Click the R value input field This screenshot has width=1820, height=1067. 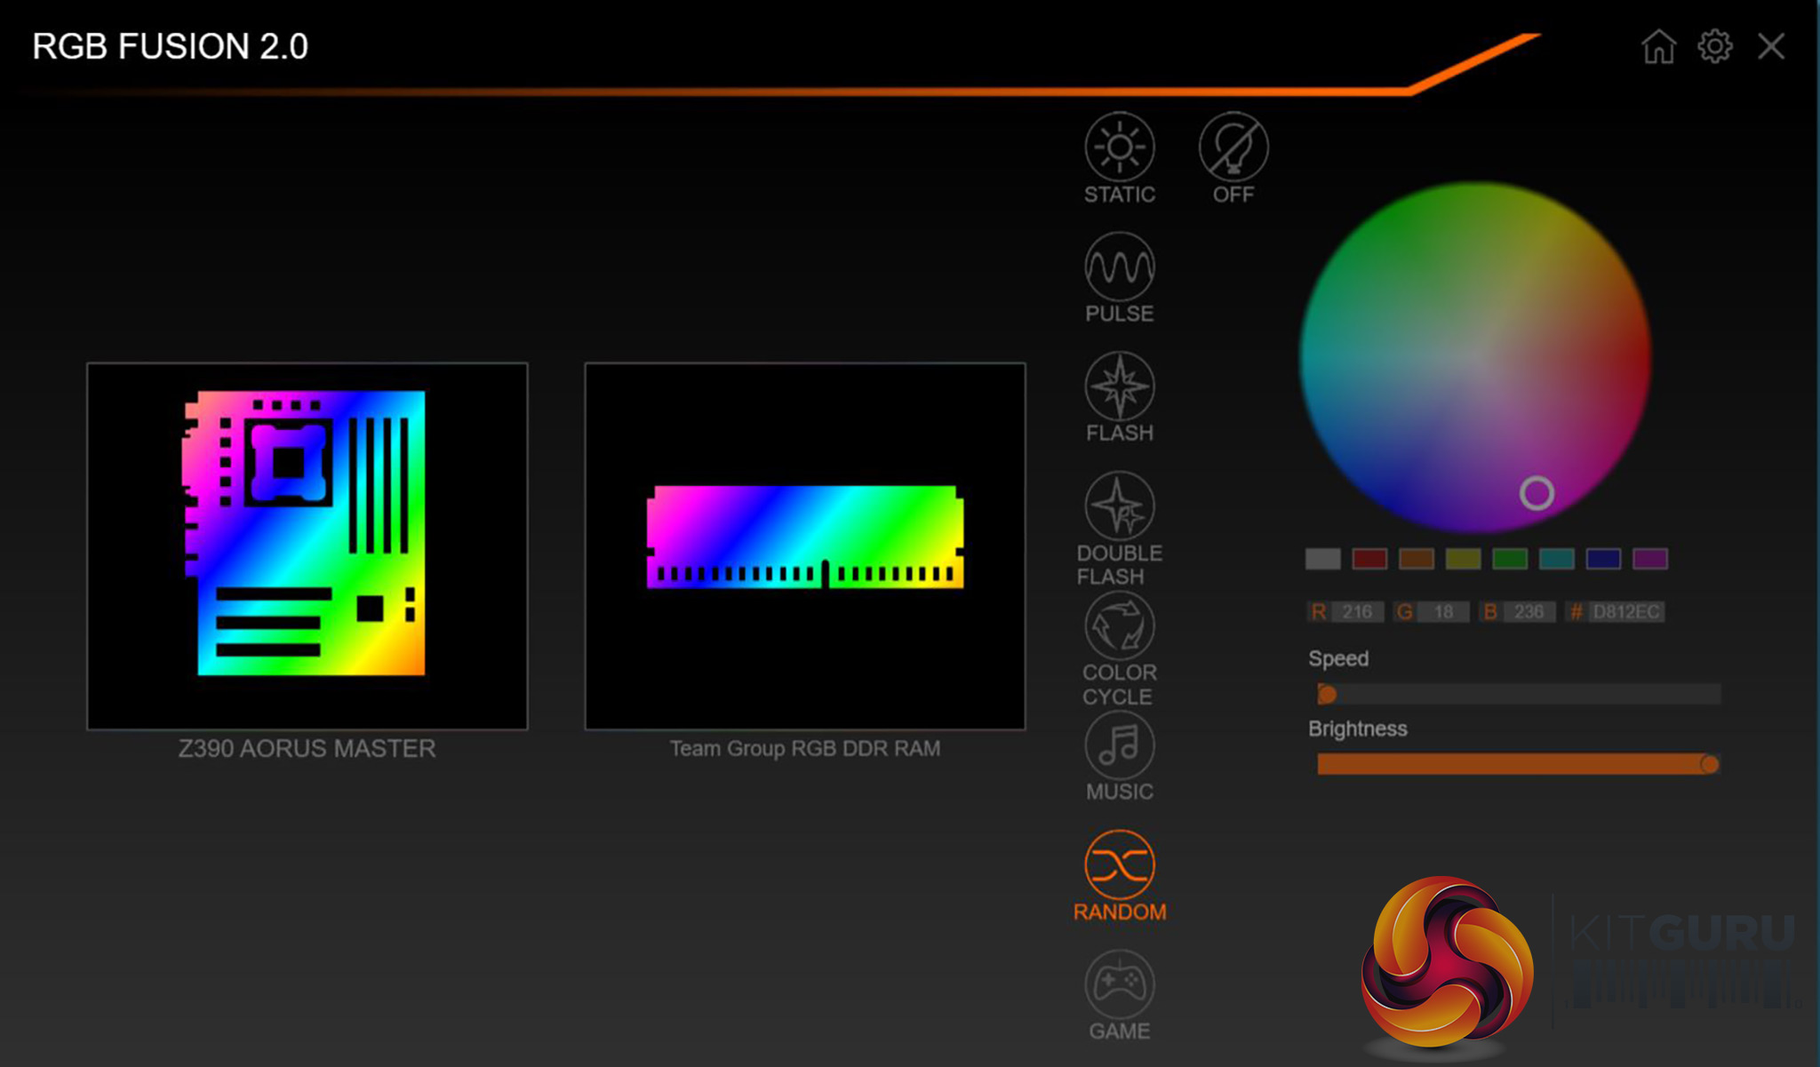click(x=1356, y=612)
